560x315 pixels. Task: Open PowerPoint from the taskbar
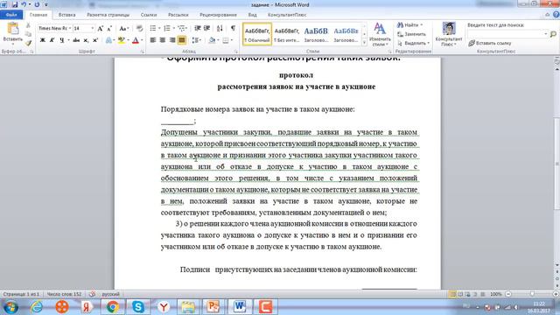[x=213, y=307]
